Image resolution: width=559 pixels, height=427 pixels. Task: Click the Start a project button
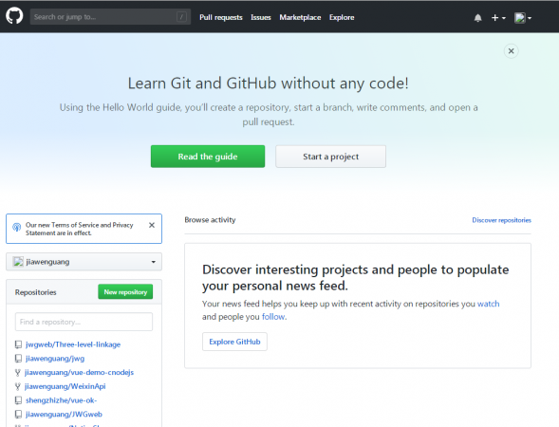coord(330,157)
